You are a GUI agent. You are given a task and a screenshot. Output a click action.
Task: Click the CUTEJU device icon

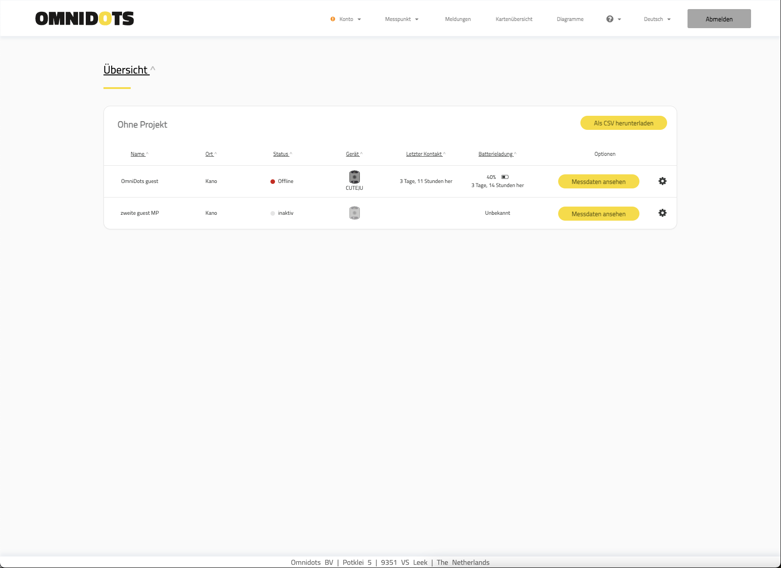tap(354, 177)
